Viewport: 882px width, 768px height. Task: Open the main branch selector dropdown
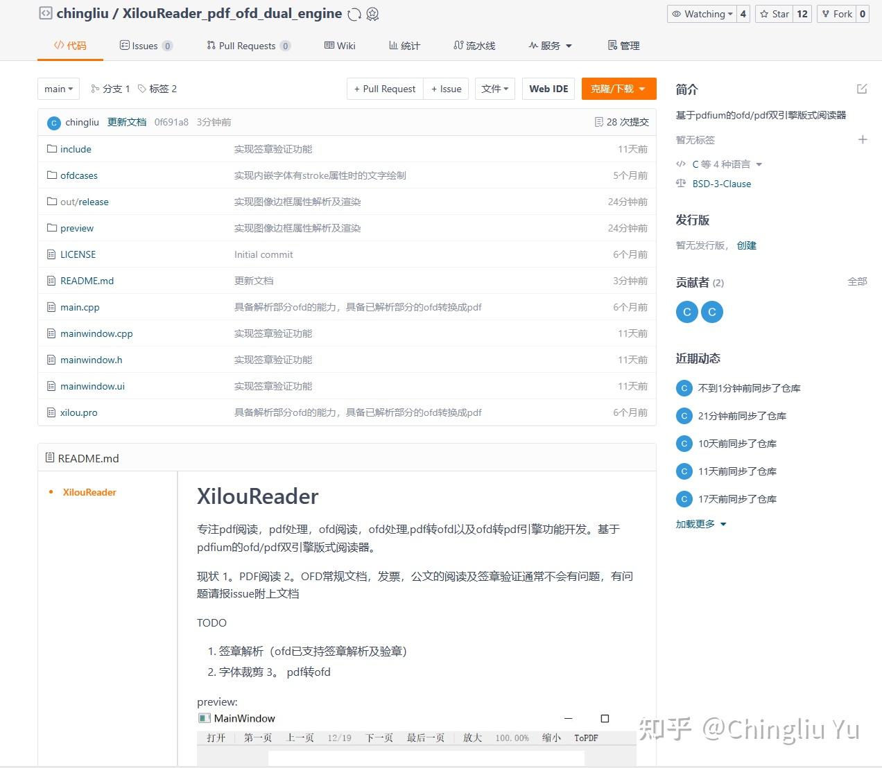click(x=58, y=88)
